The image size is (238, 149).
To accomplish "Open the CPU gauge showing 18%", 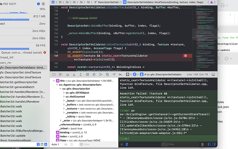I will (24, 10).
